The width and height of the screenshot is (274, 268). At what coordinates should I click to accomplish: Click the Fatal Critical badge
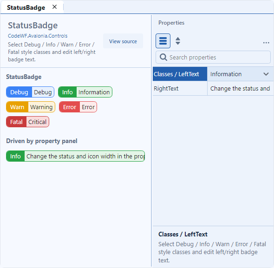[x=27, y=122]
